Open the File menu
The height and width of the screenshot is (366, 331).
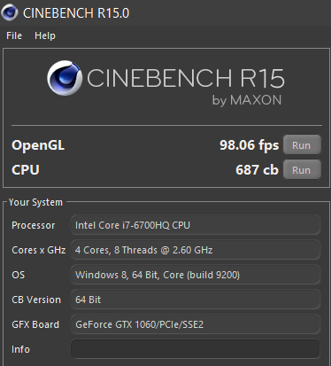[14, 35]
